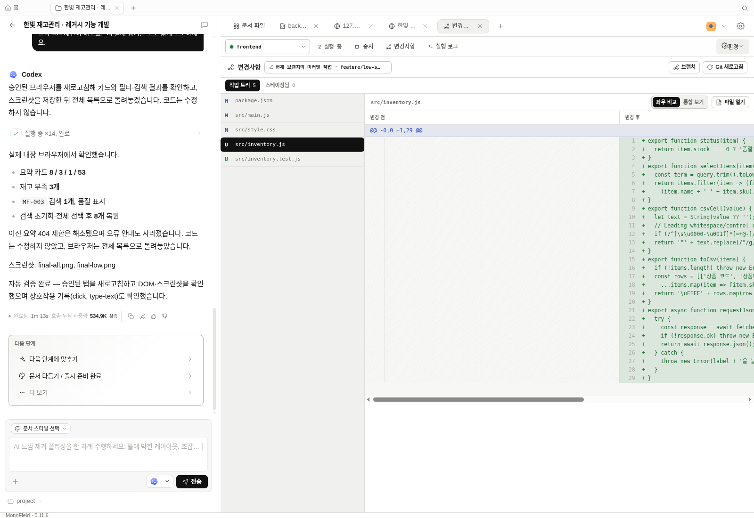Open the final-all.png screenshot link
The width and height of the screenshot is (754, 518).
[x=56, y=265]
